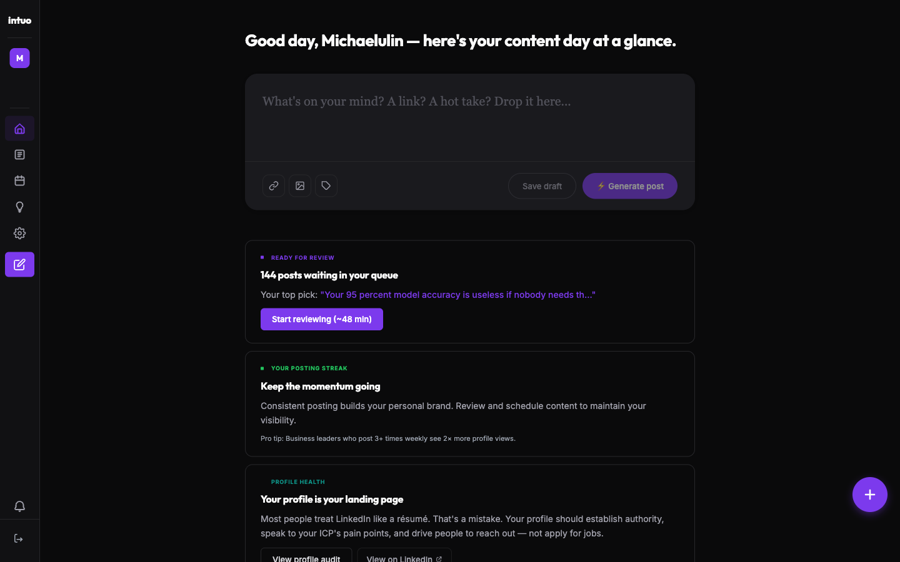Open the content calendar from the sidebar
900x562 pixels.
point(19,180)
